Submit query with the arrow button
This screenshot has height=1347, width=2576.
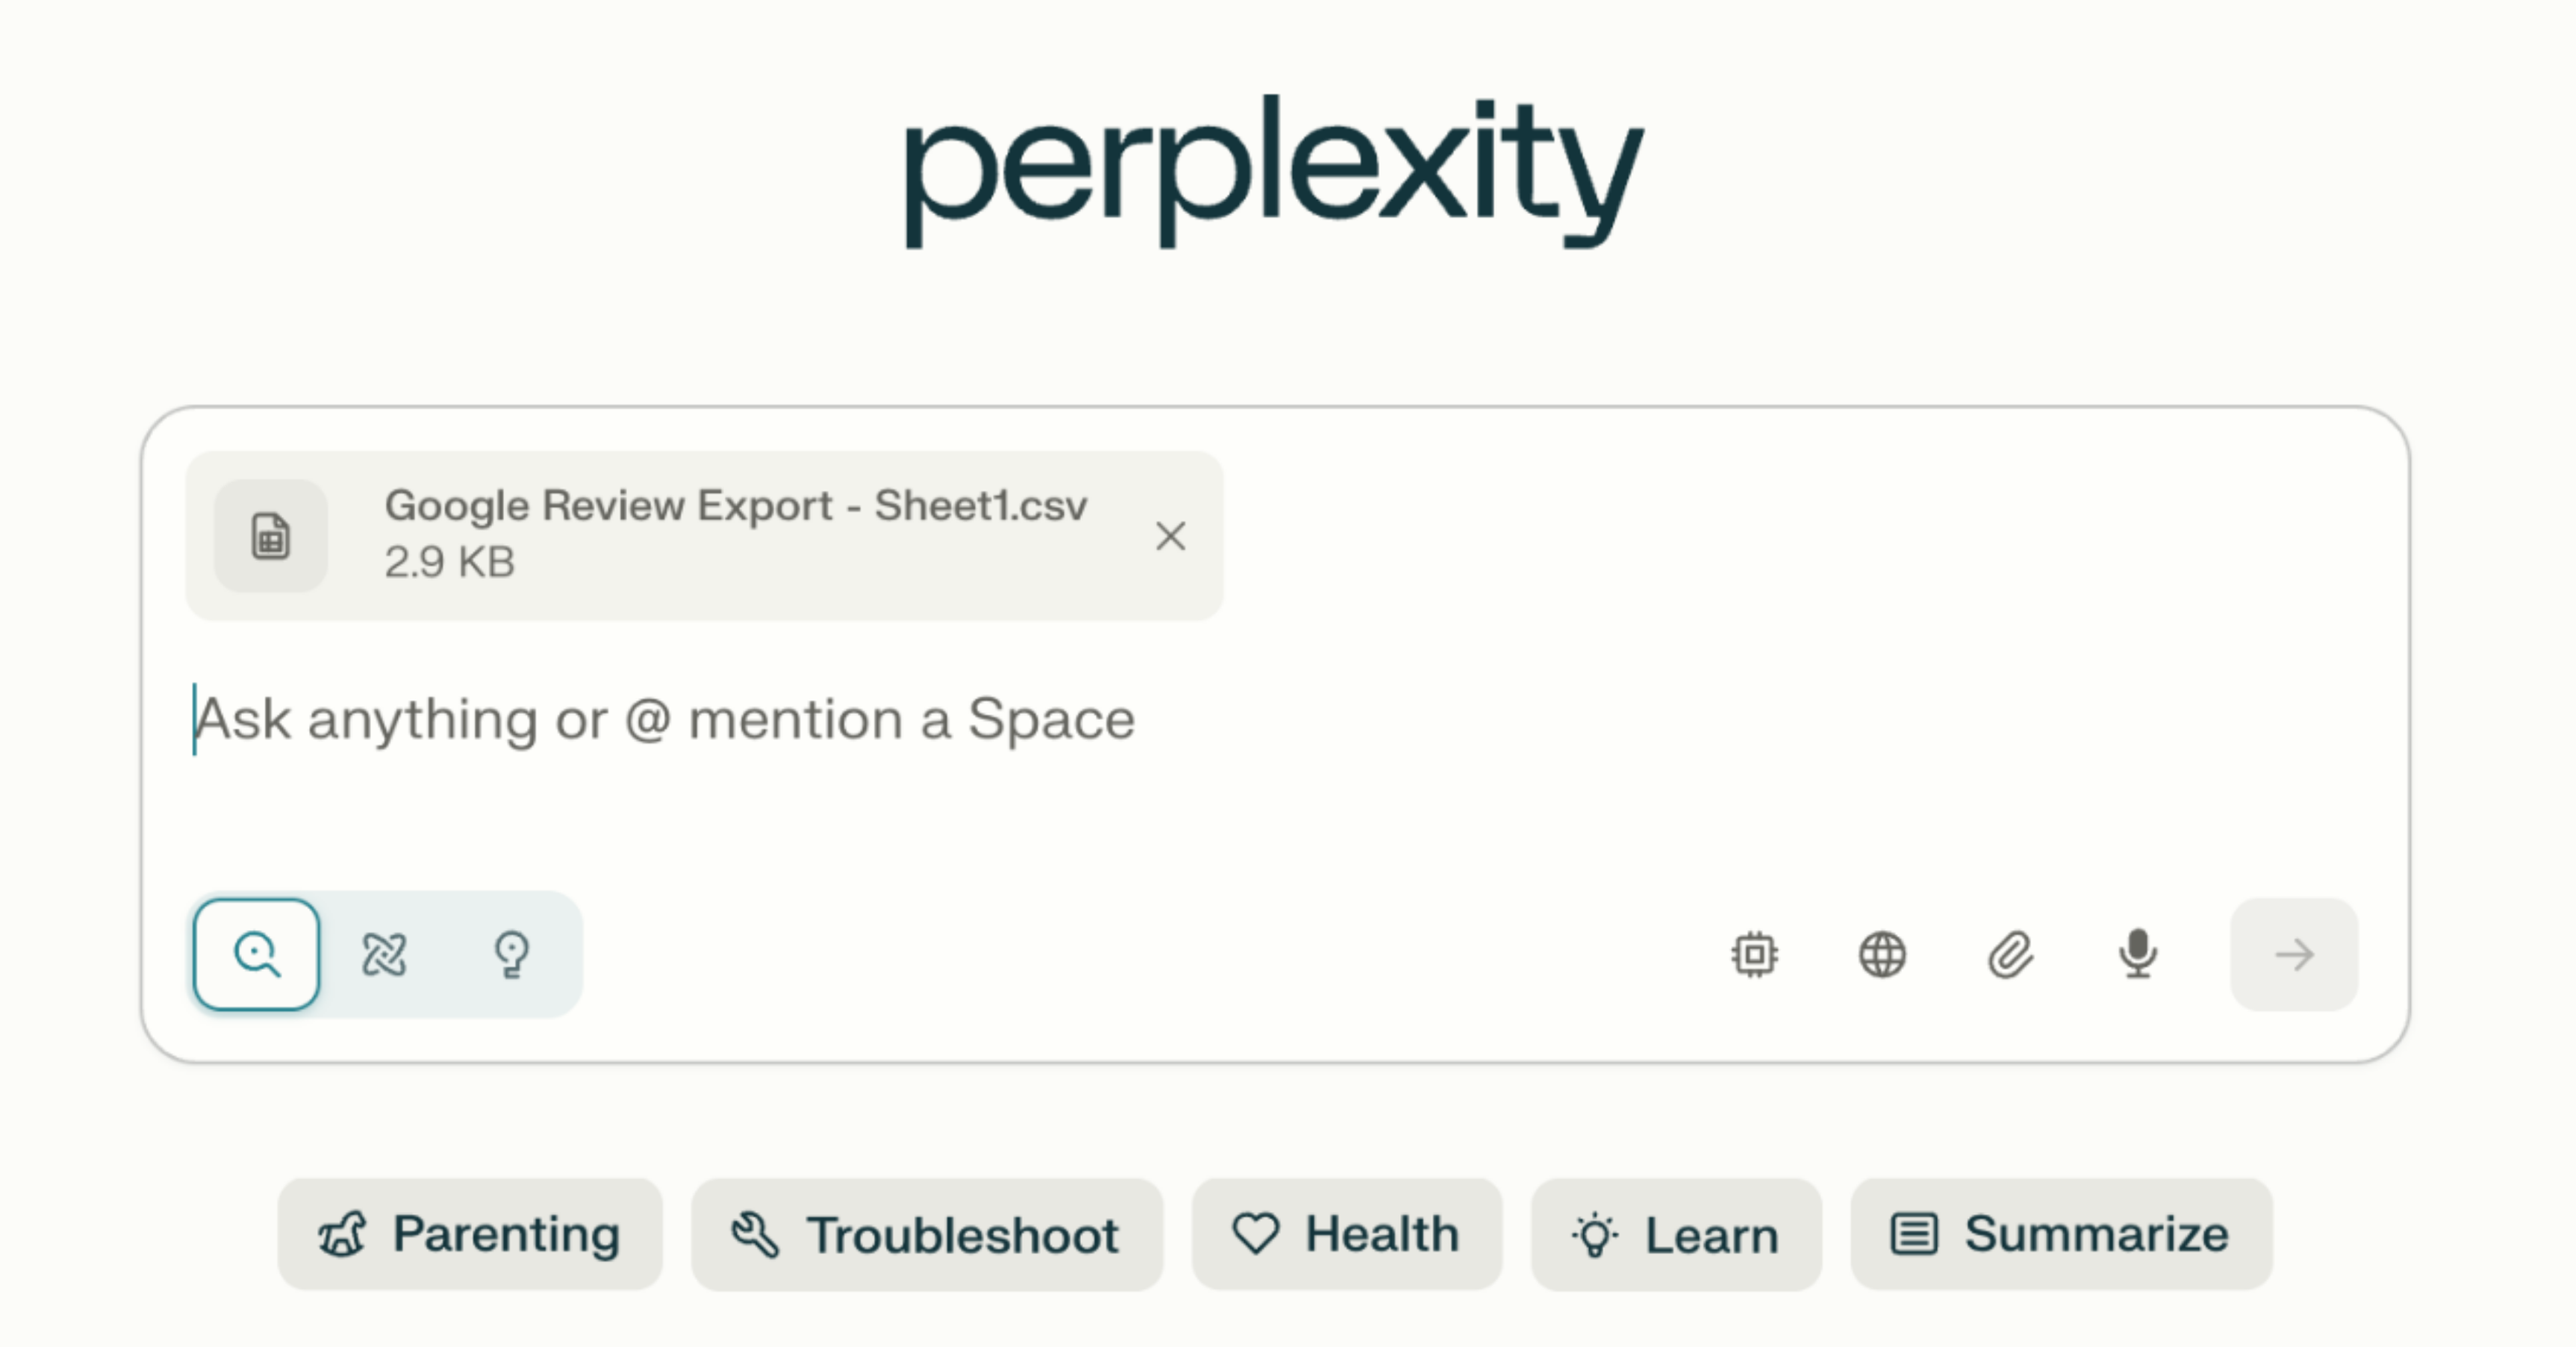pyautogui.click(x=2294, y=954)
